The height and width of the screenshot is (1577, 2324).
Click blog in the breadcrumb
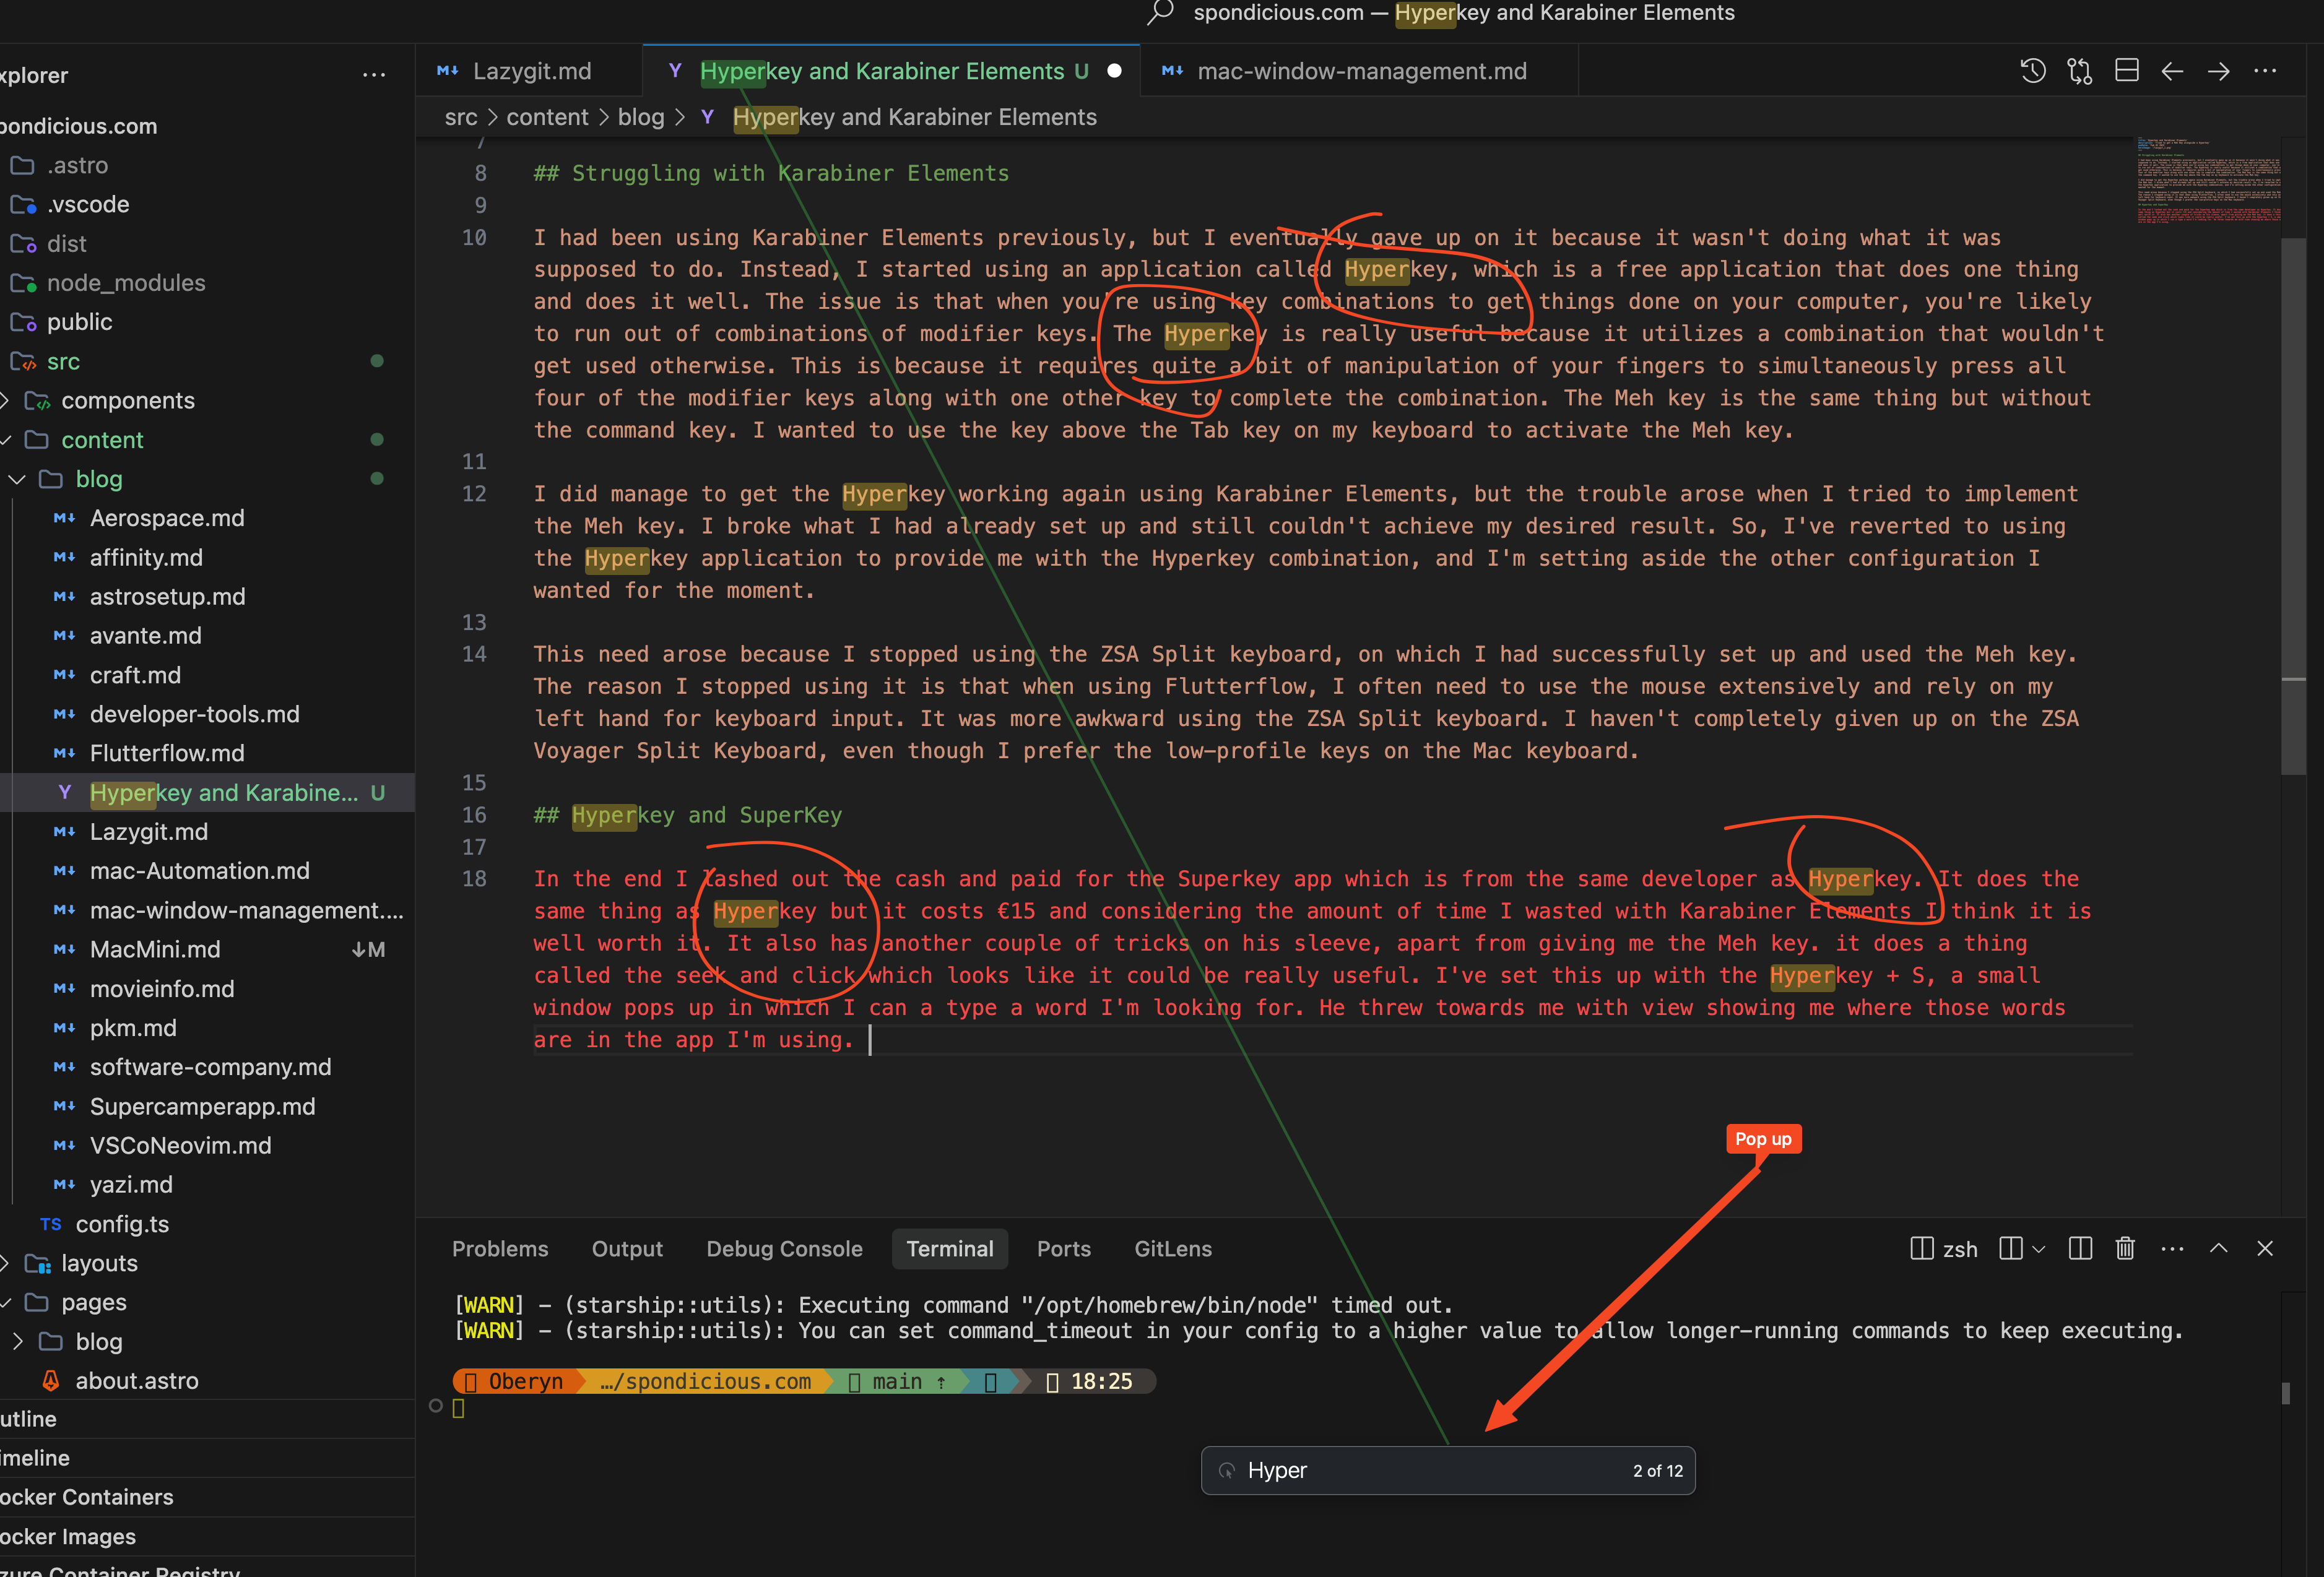coord(641,117)
